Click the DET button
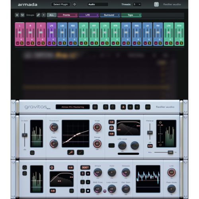The width and height of the screenshot is (199, 199). pos(85,168)
